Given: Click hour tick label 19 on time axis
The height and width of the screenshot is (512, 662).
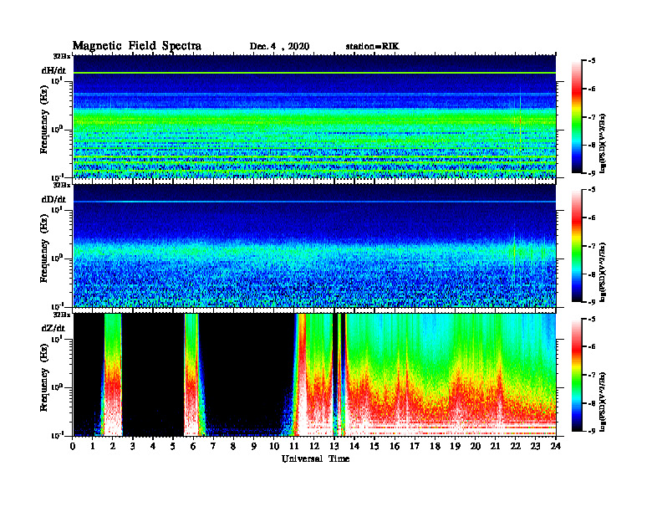Looking at the screenshot, I should coord(455,447).
